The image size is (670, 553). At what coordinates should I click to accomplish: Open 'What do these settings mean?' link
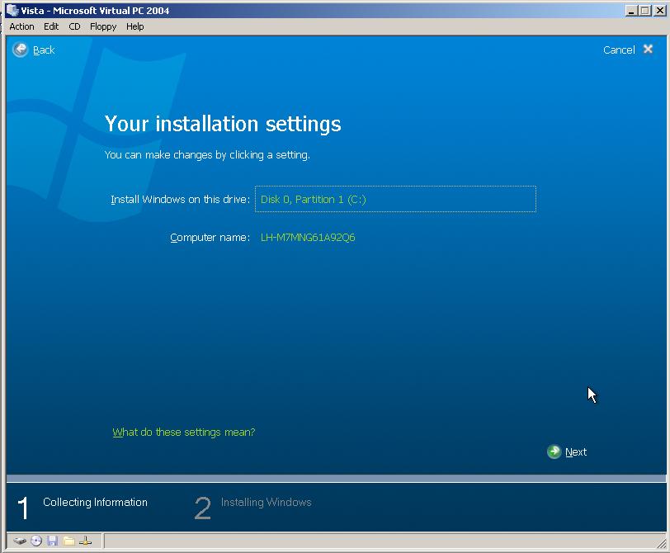tap(184, 432)
